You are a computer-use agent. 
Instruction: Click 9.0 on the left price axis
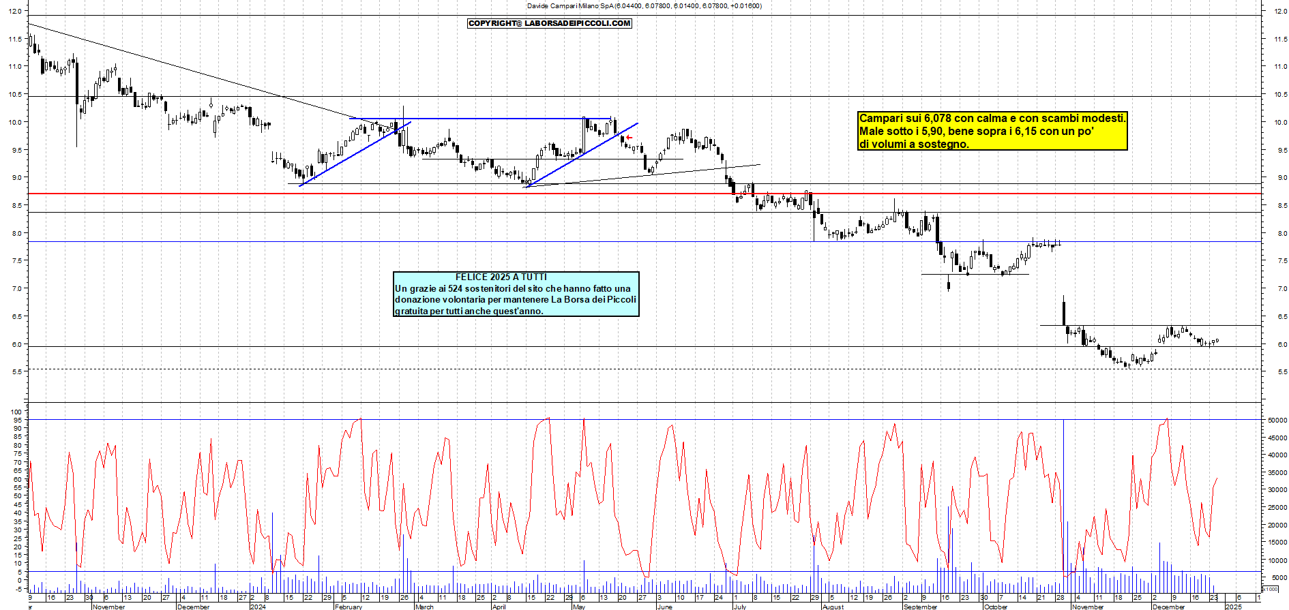[x=16, y=178]
